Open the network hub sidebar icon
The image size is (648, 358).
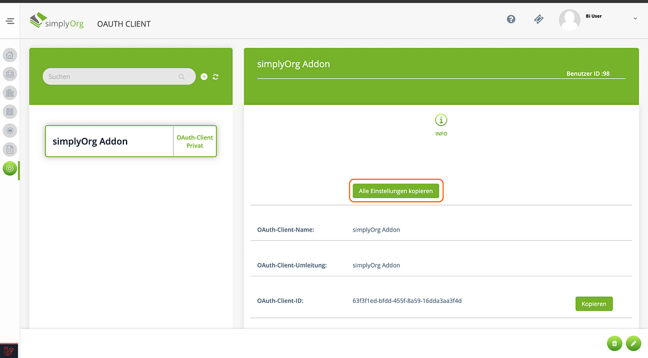[x=10, y=130]
